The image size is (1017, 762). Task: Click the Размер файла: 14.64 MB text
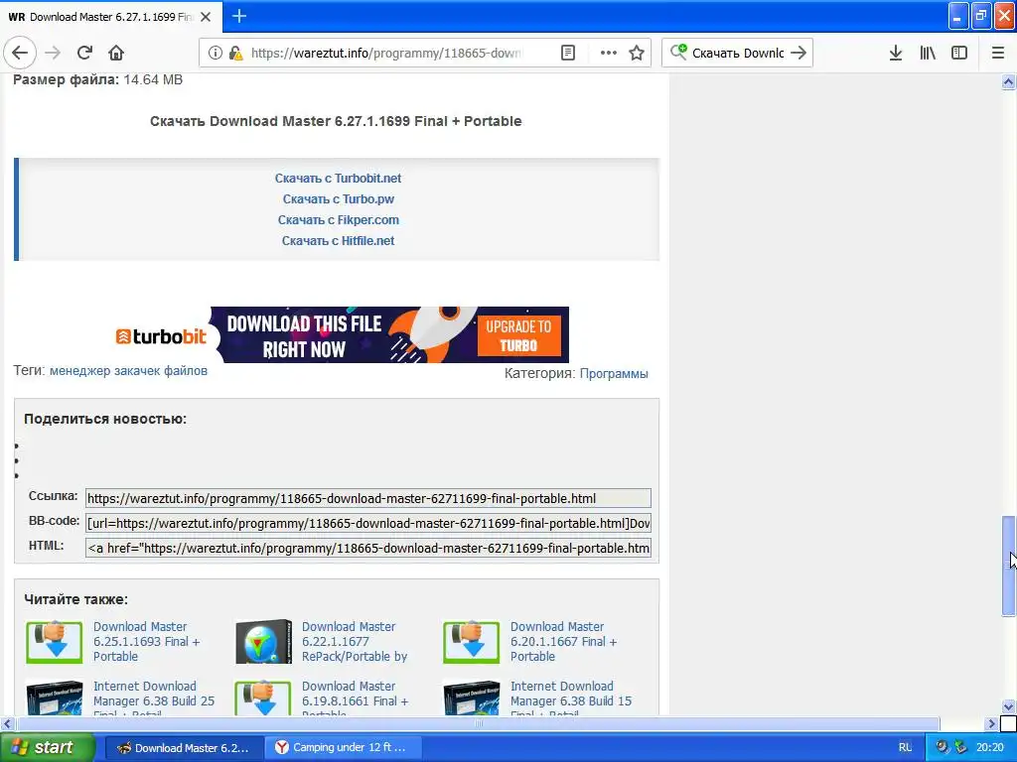point(98,79)
